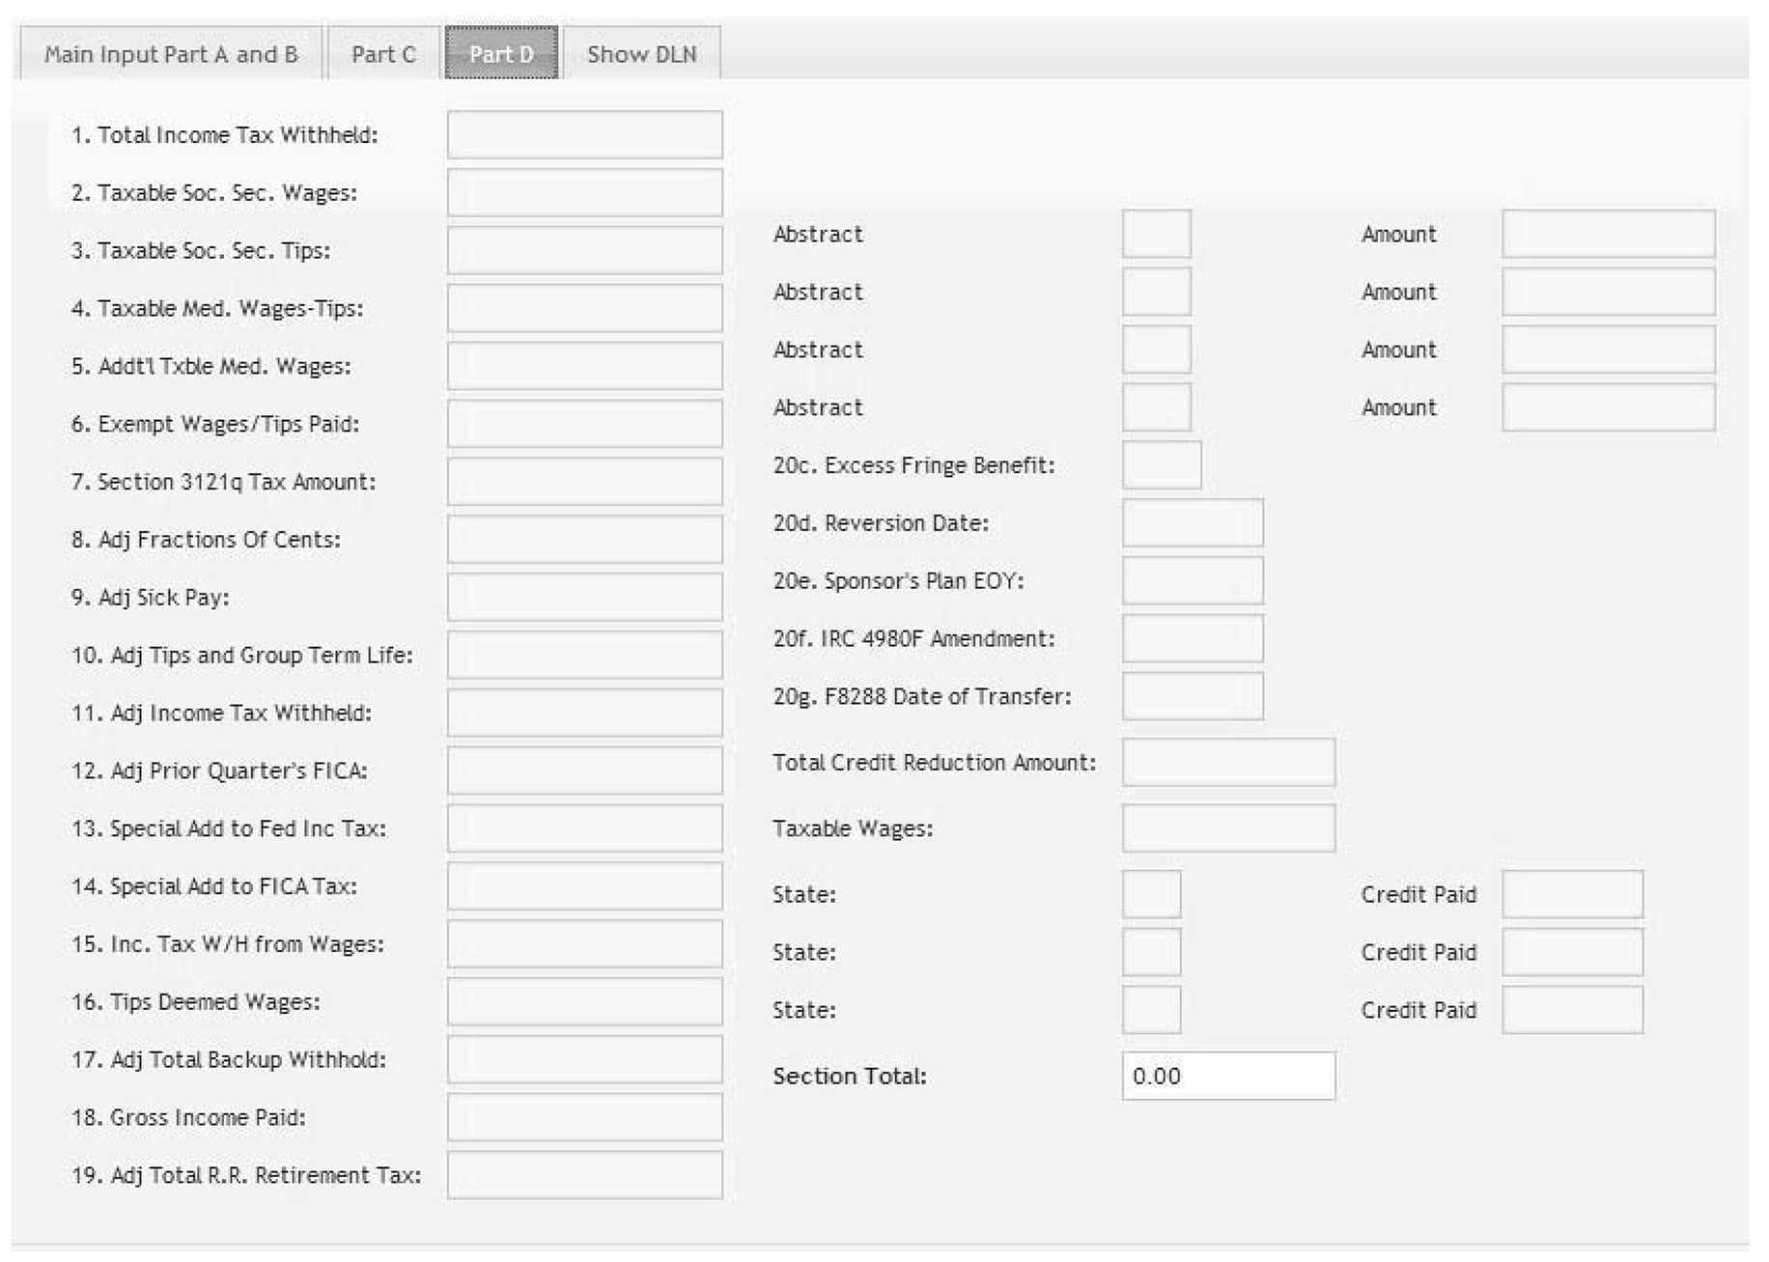Click the first Abstract code box

1156,235
